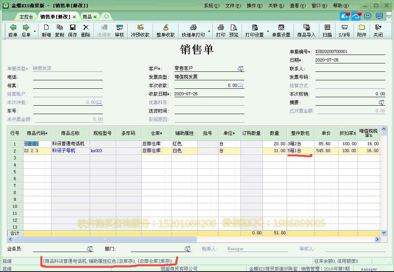
Task: Click the 商品导入 import icon
Action: coord(306,30)
